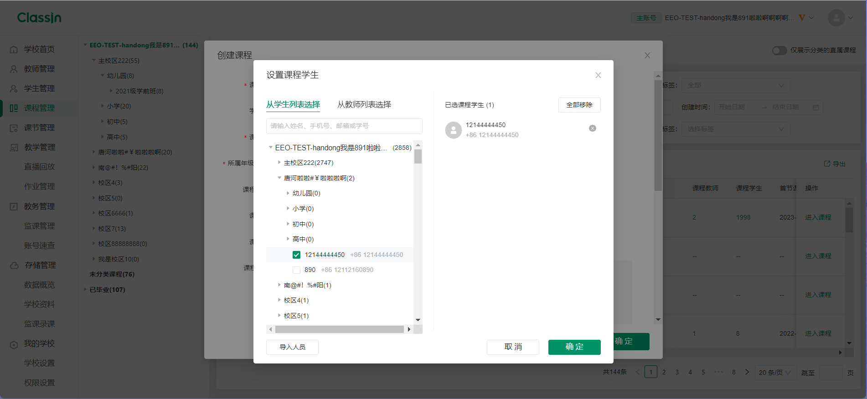Image resolution: width=867 pixels, height=399 pixels.
Task: Check the student 890 checkbox
Action: tap(297, 270)
